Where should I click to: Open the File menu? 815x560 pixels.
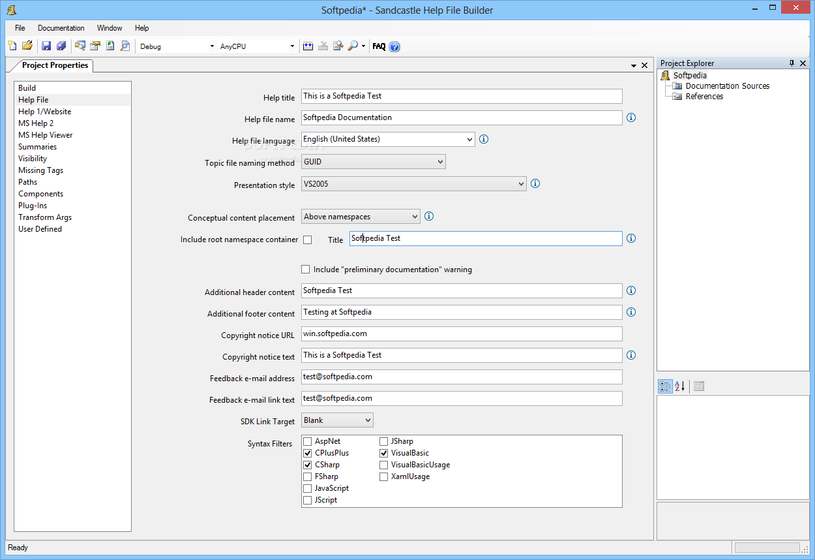[20, 28]
